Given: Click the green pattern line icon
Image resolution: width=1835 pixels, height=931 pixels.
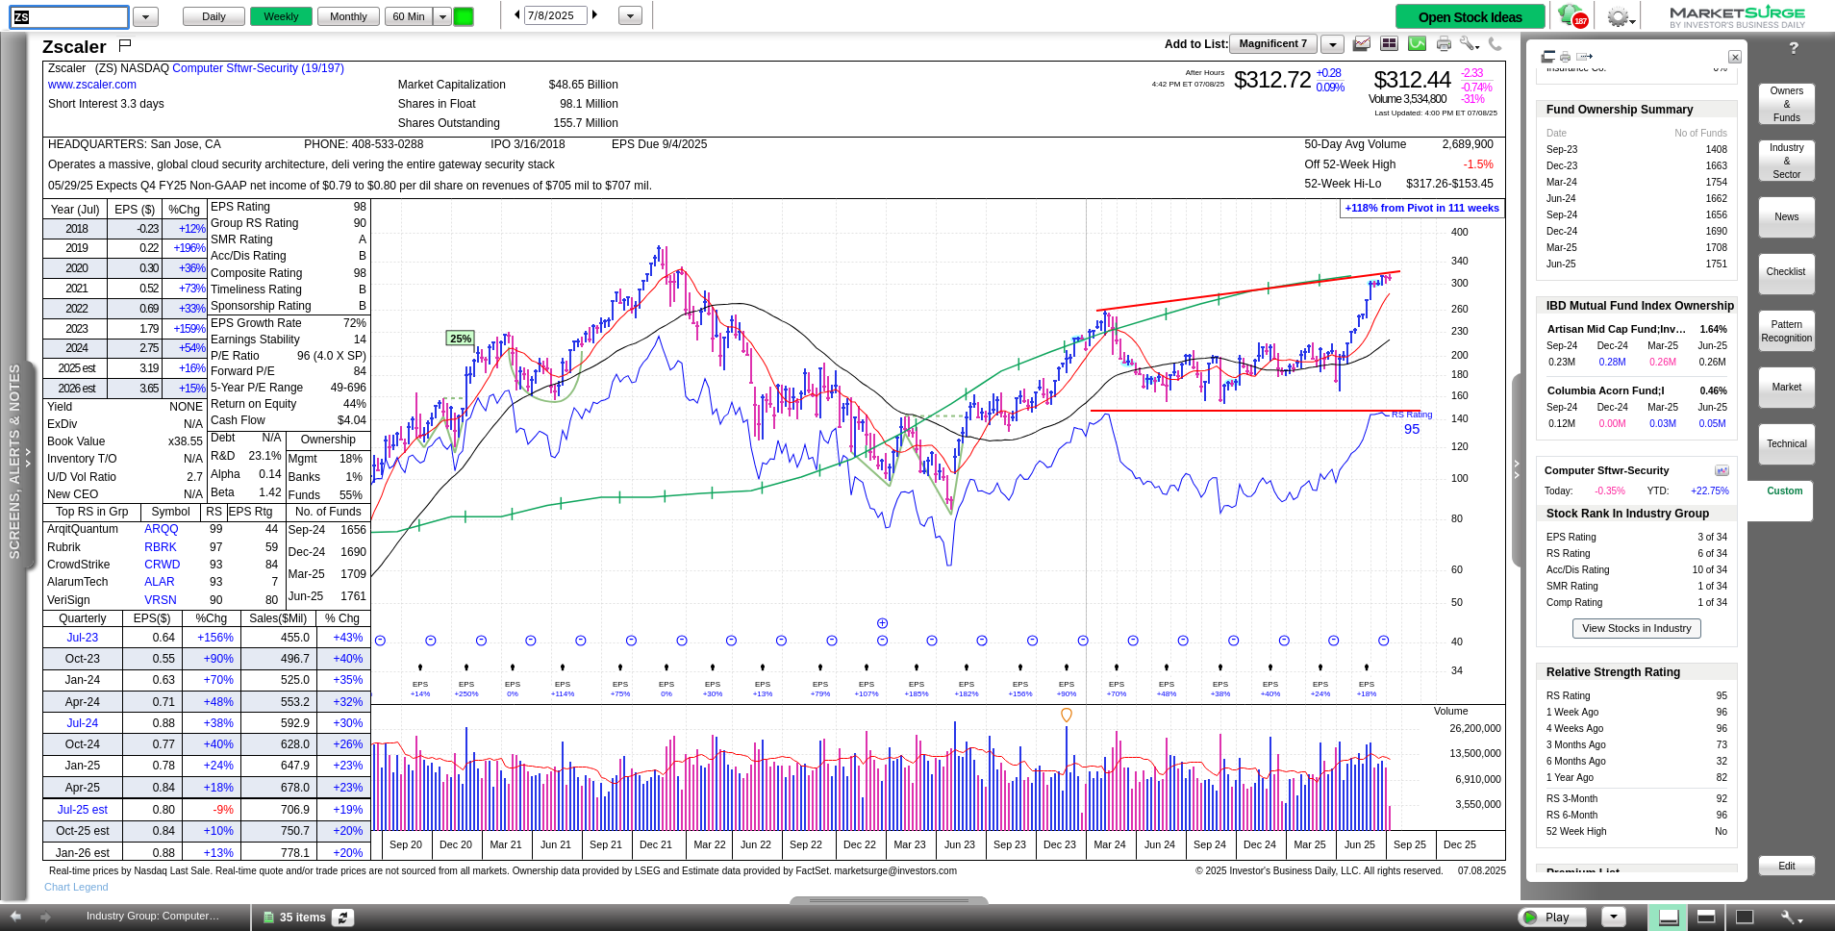Looking at the screenshot, I should pos(1417,43).
